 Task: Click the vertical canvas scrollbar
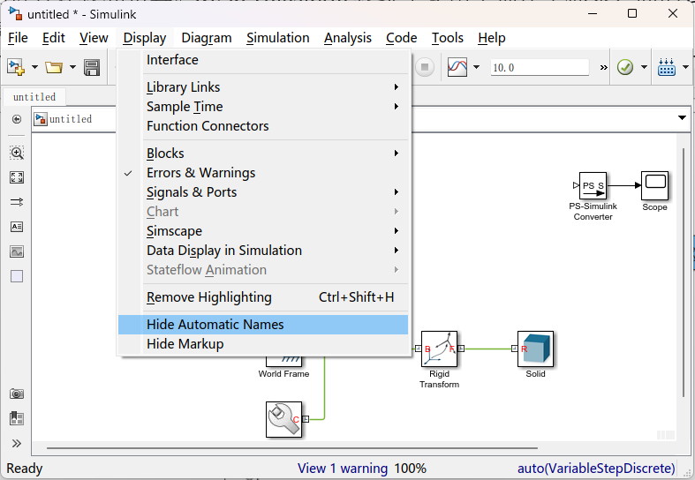pos(683,273)
